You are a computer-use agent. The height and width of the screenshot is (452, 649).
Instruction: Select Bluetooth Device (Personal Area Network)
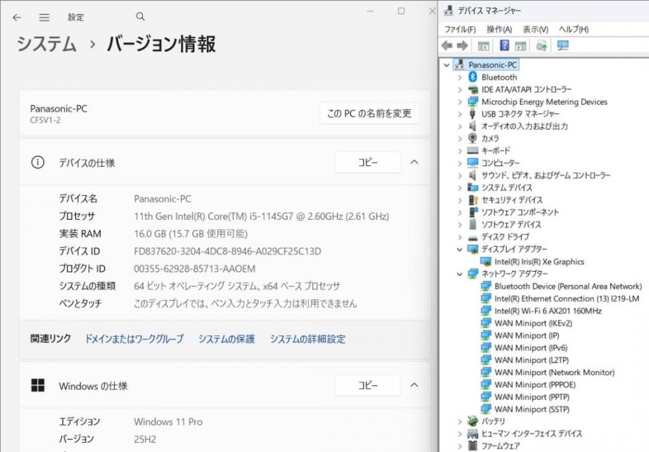568,286
